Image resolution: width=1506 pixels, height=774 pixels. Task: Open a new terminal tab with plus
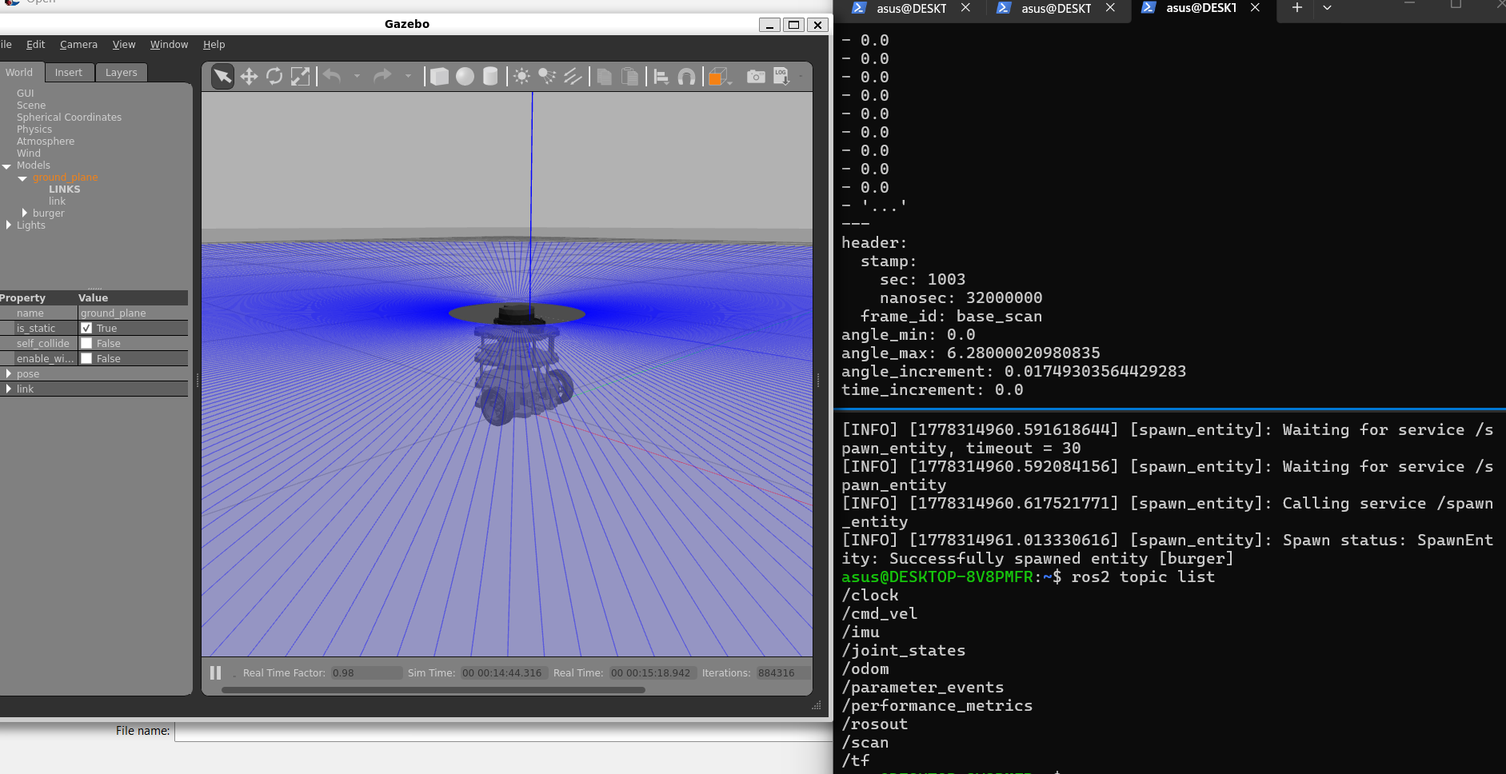click(1296, 7)
